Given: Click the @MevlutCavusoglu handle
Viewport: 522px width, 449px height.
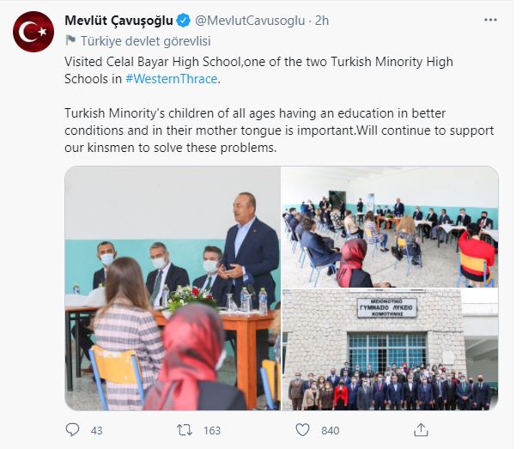Looking at the screenshot, I should pyautogui.click(x=250, y=21).
